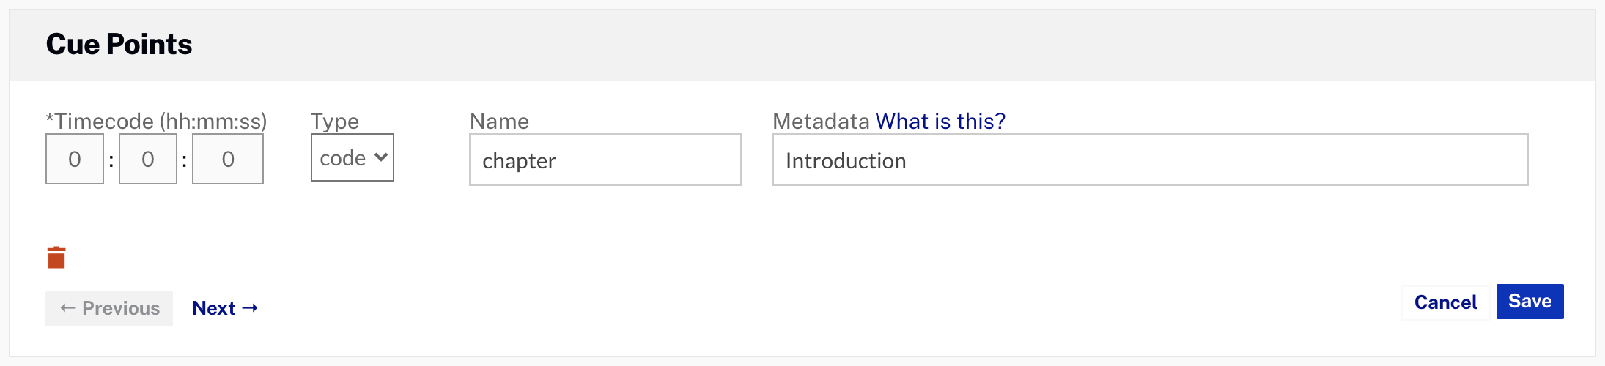The height and width of the screenshot is (366, 1605).
Task: Cancel cue point editing
Action: (x=1445, y=302)
